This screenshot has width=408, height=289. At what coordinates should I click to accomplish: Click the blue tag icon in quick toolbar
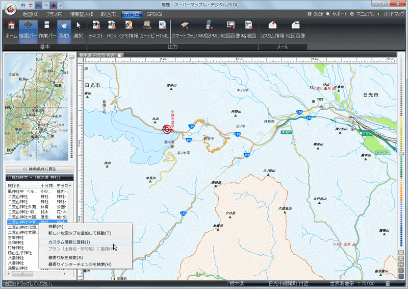[x=61, y=5]
